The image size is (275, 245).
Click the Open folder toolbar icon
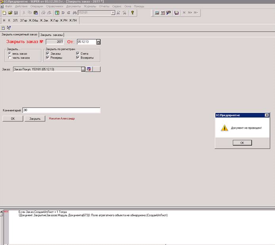pyautogui.click(x=10, y=13)
